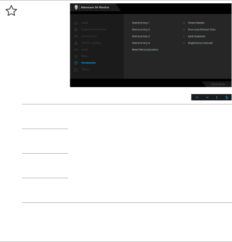Choose Reset Personalization

(145, 50)
